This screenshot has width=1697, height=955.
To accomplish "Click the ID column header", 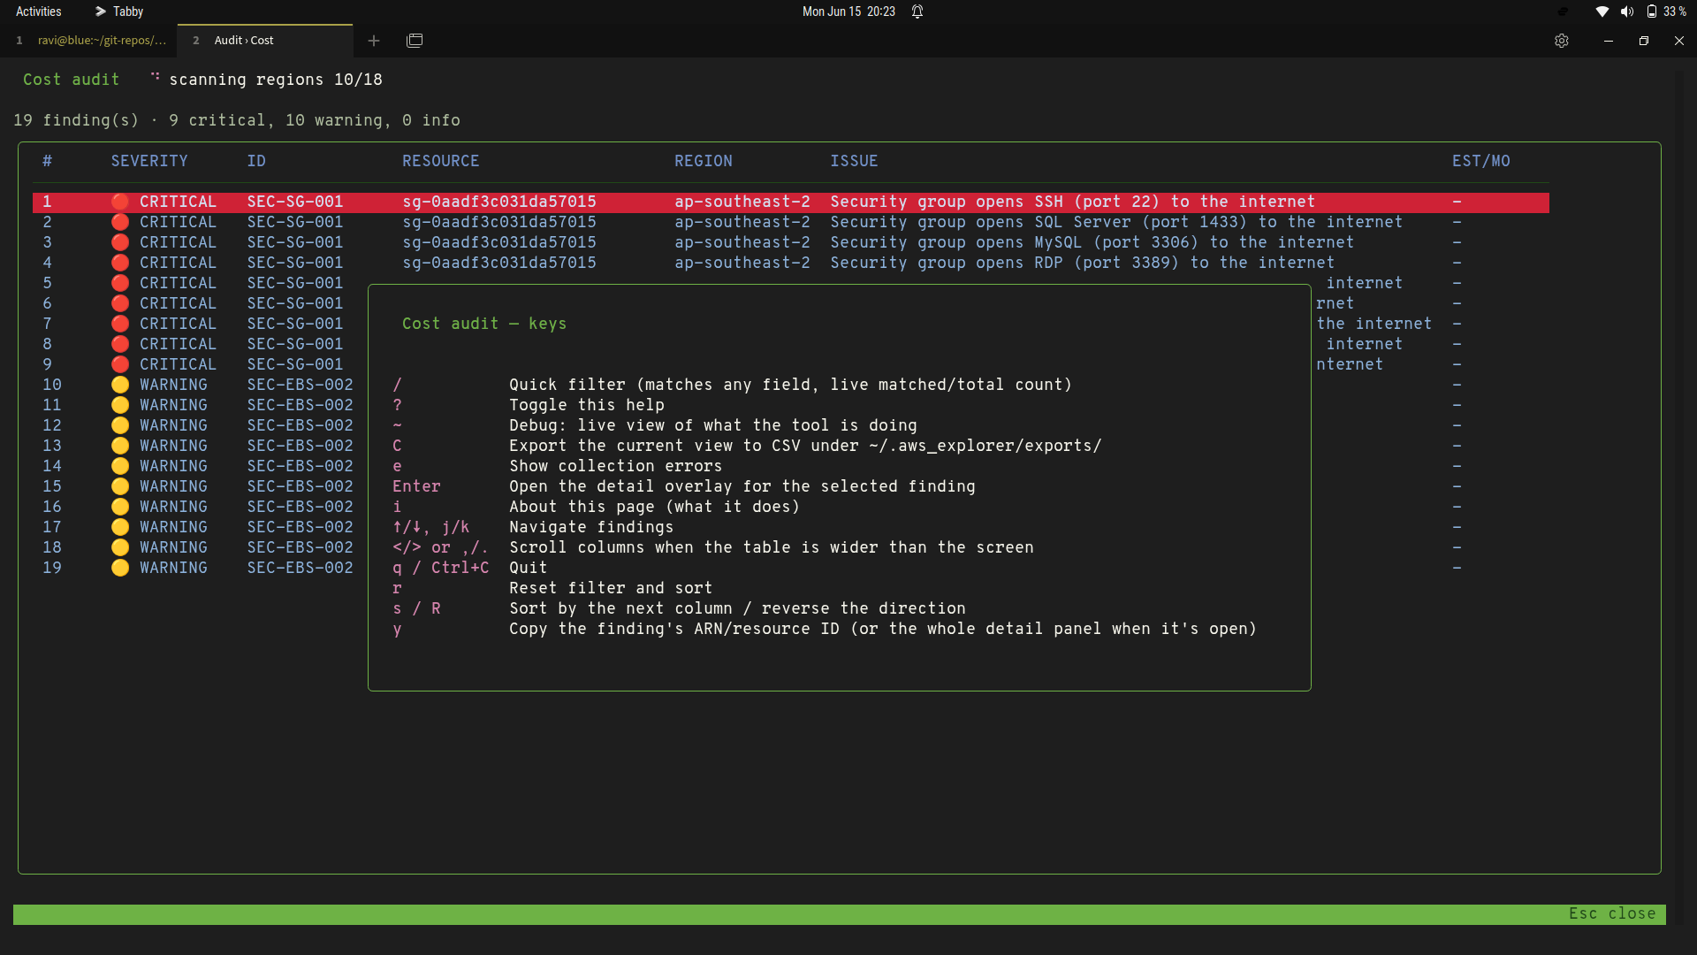I will coord(256,161).
